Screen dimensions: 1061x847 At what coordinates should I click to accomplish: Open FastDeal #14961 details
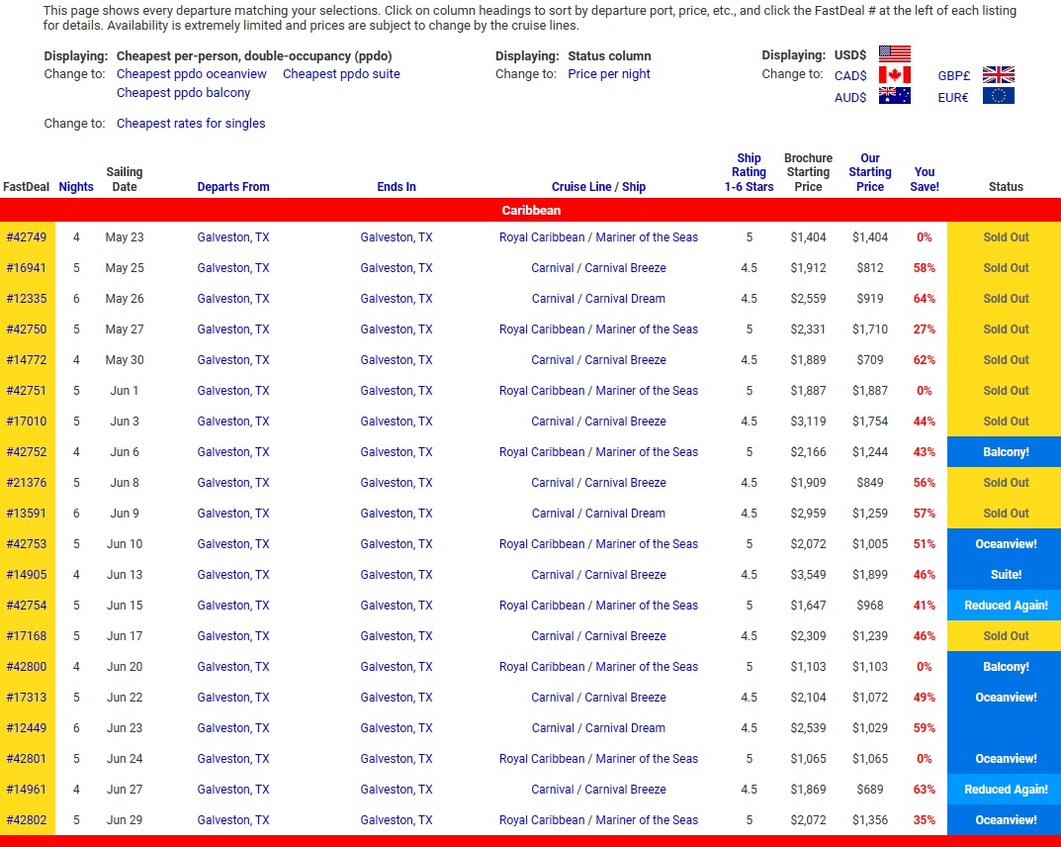click(x=27, y=790)
